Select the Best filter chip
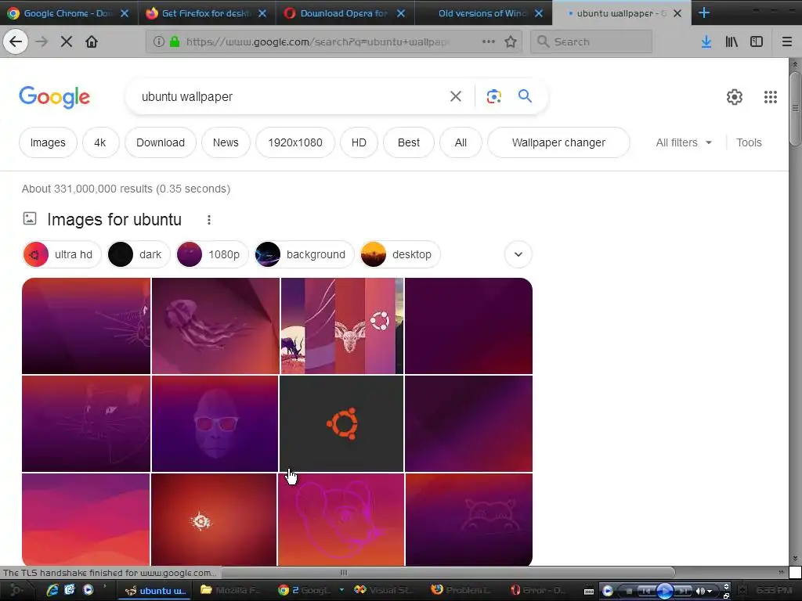802x601 pixels. tap(409, 142)
